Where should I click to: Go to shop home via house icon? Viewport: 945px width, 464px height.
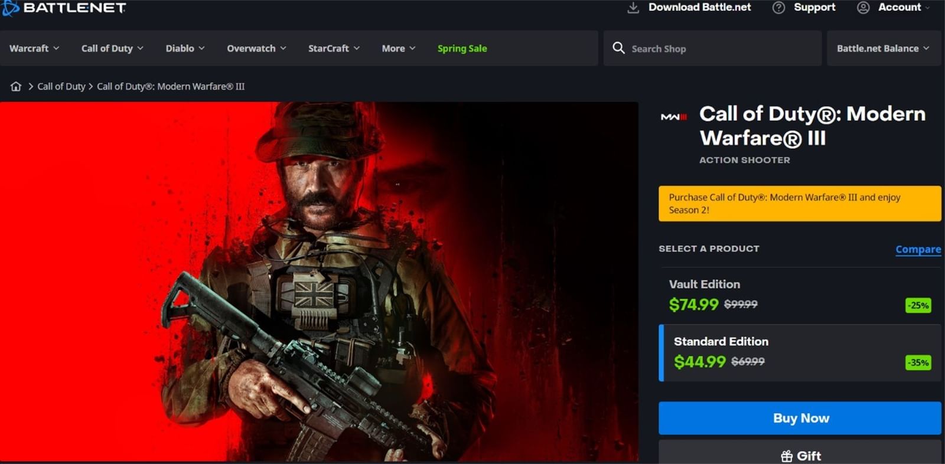(x=16, y=86)
